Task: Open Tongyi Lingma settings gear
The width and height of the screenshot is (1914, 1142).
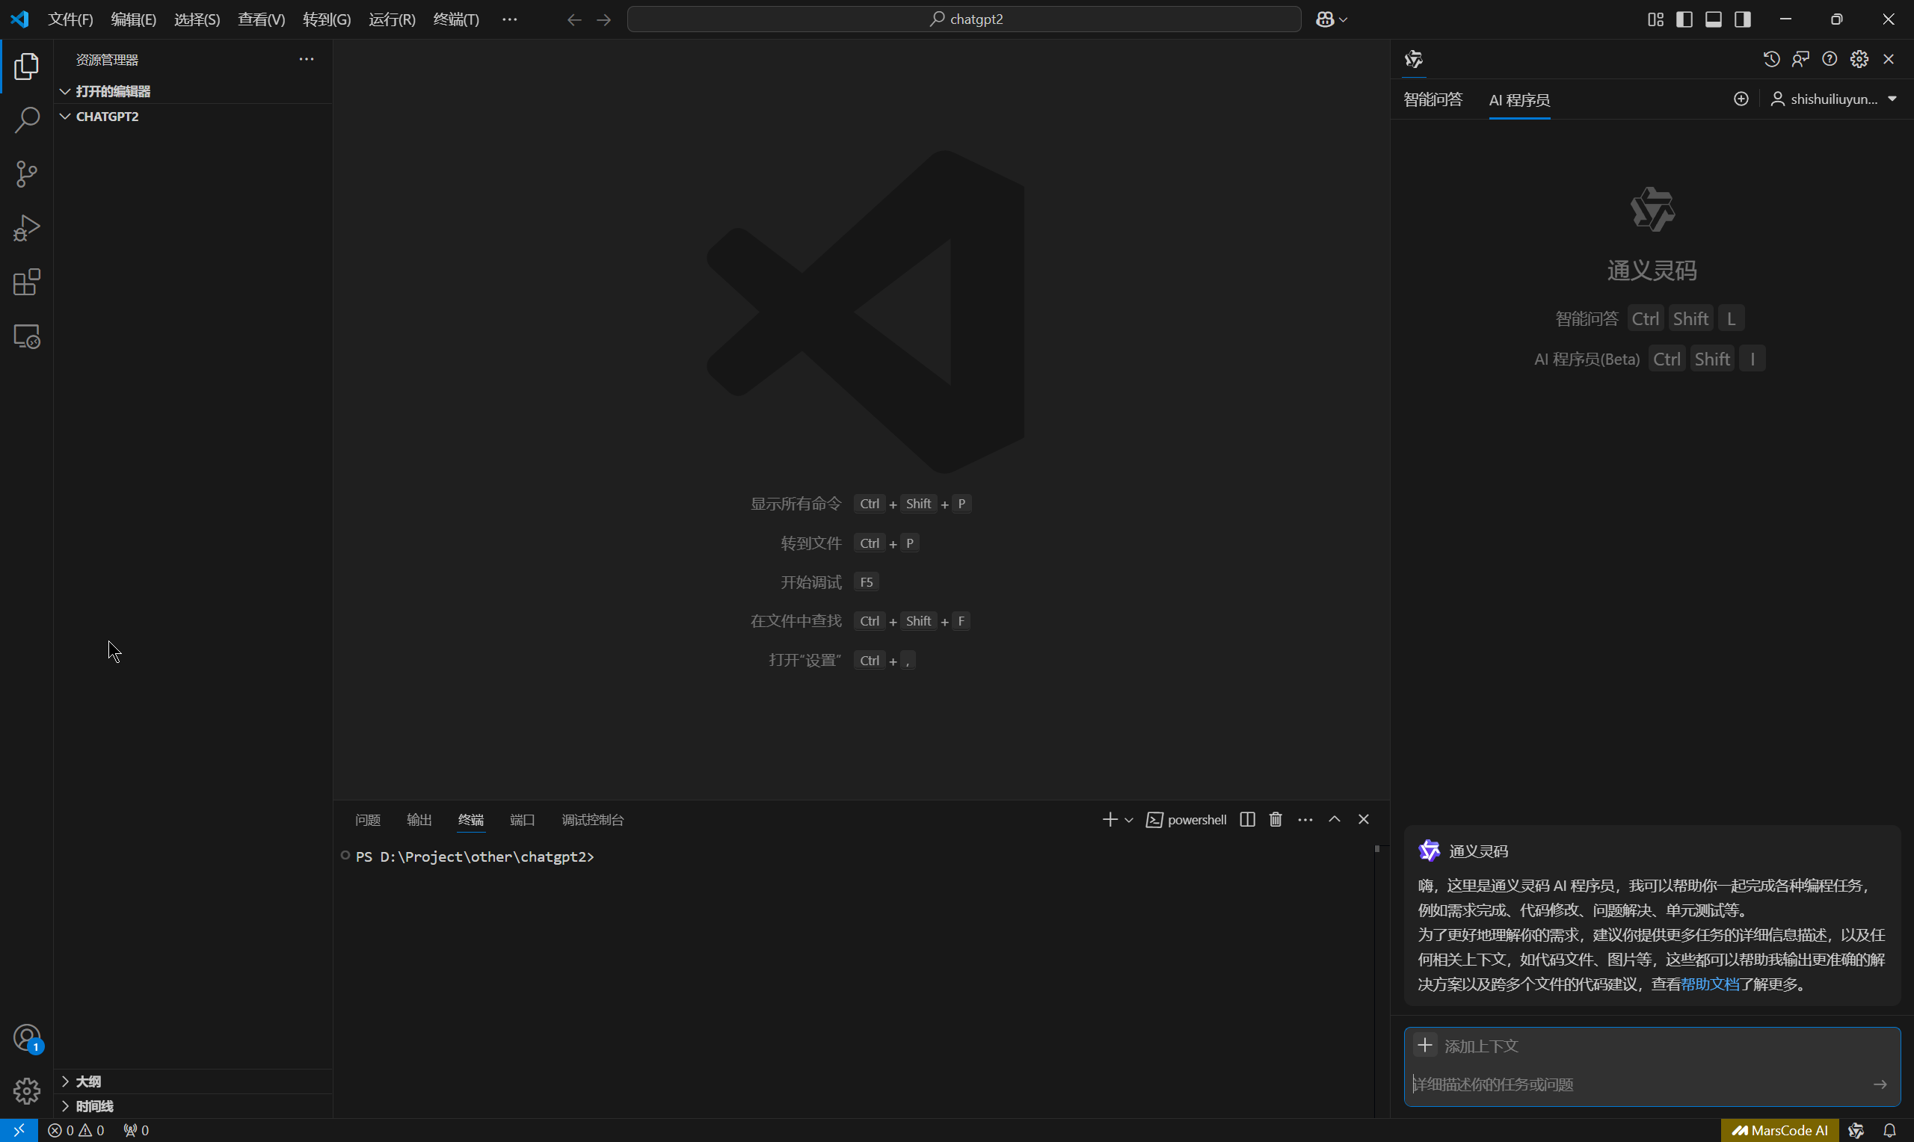Action: 1859,59
